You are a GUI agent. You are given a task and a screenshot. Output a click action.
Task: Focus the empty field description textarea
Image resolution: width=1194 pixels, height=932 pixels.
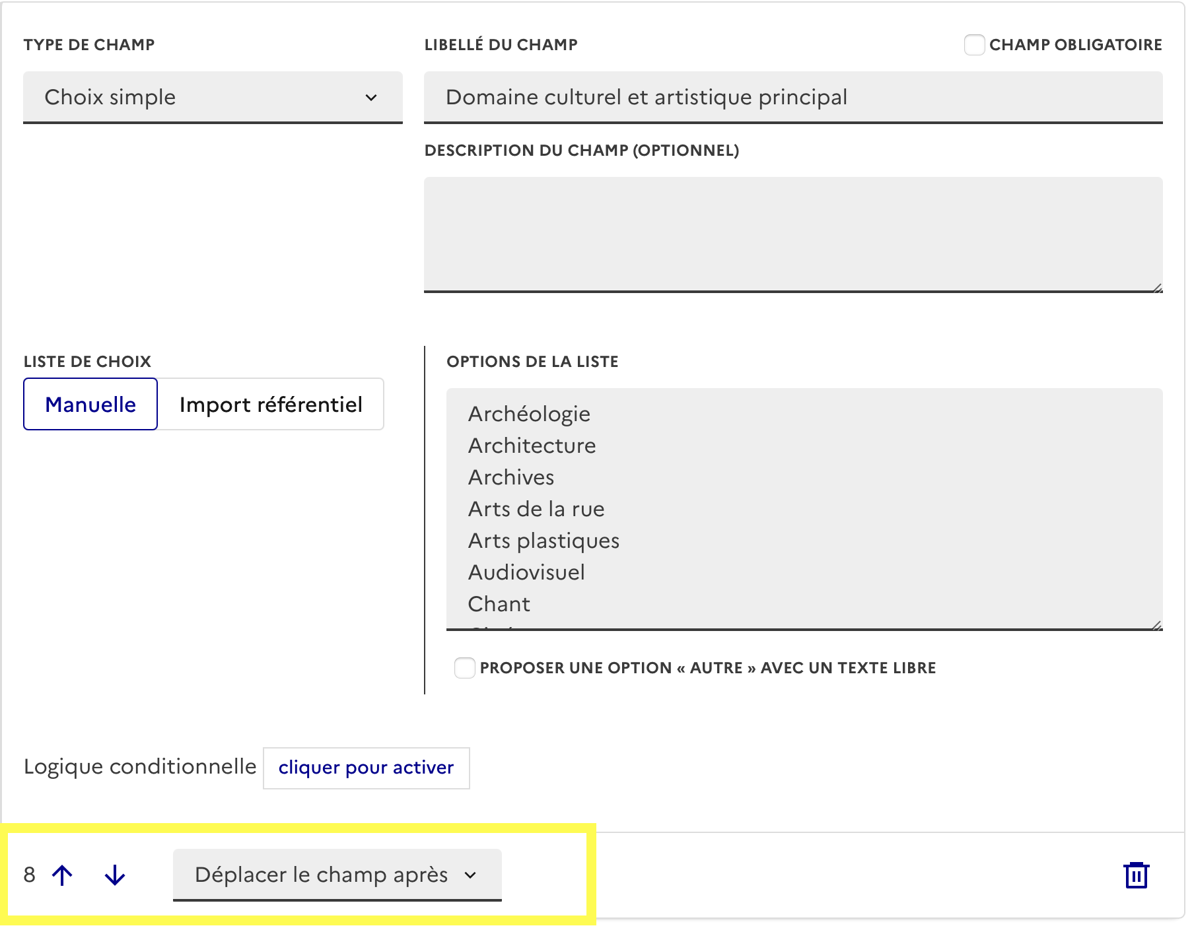click(x=792, y=234)
